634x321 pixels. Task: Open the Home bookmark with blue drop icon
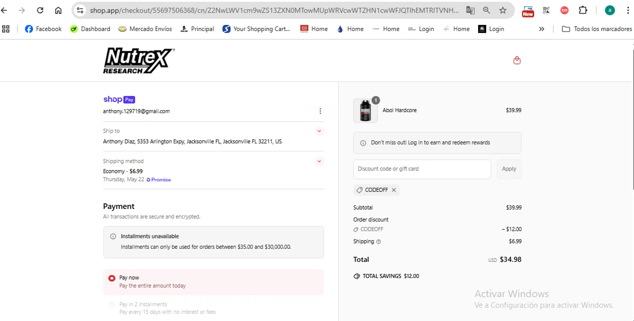350,29
